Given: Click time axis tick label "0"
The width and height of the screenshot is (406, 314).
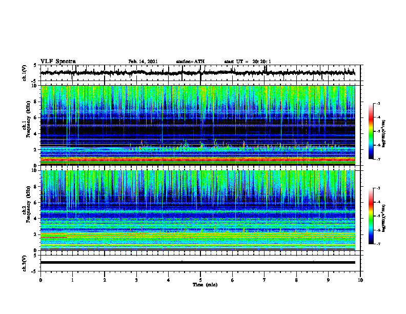Looking at the screenshot, I should tap(40, 280).
